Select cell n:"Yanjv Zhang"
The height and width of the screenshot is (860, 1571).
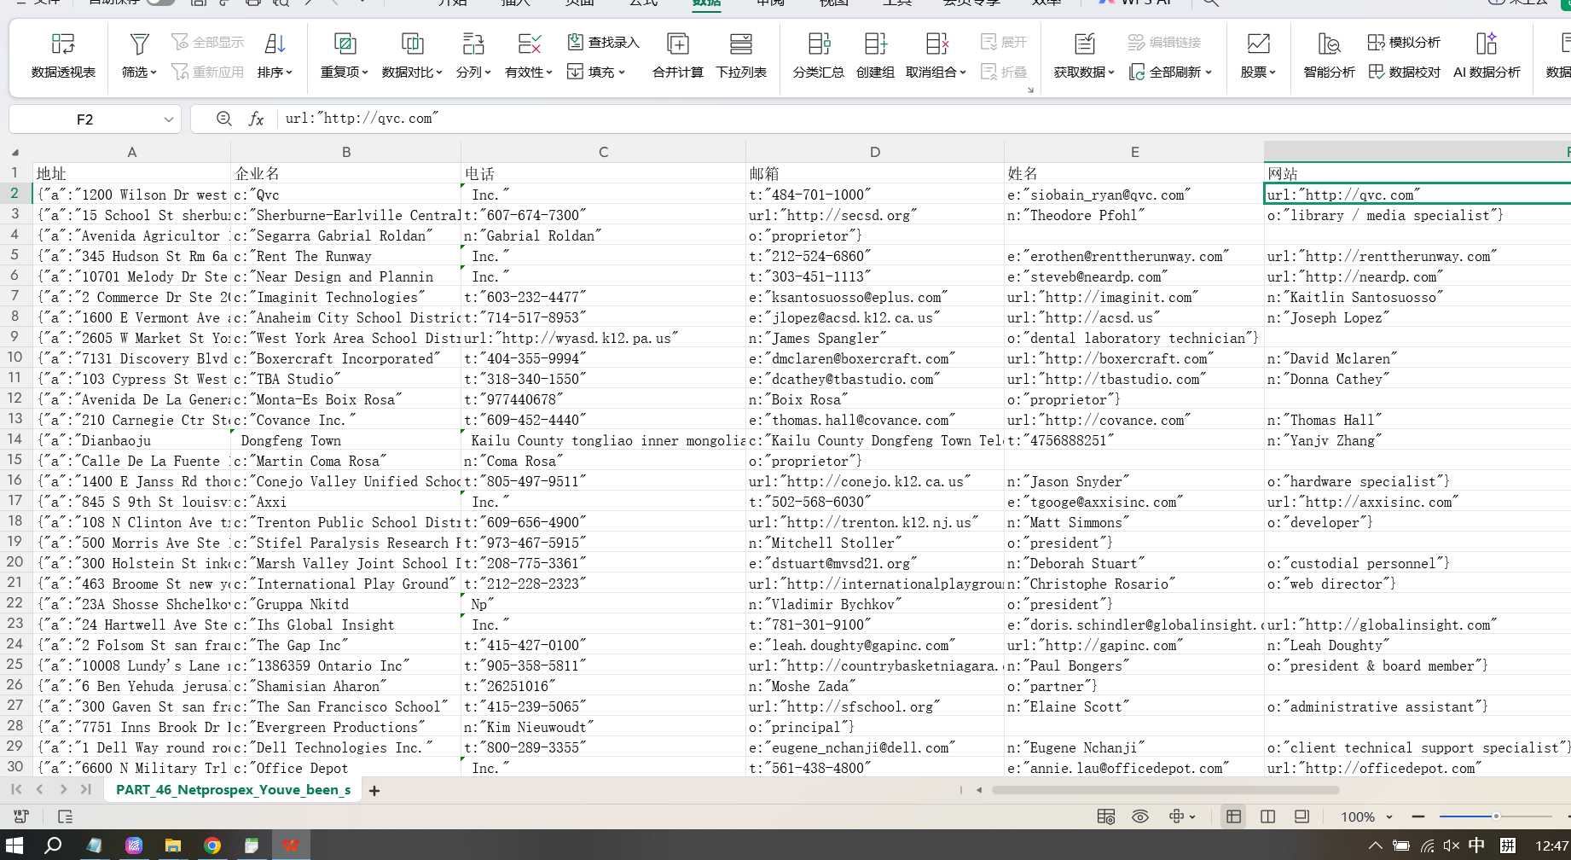1417,439
